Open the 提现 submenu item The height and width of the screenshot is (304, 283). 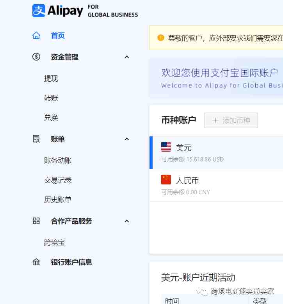[x=51, y=79]
